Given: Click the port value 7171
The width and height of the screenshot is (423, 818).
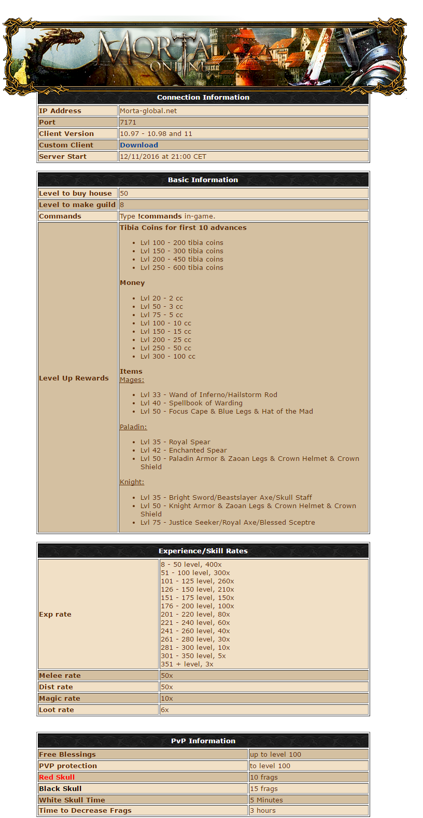Looking at the screenshot, I should pyautogui.click(x=128, y=122).
